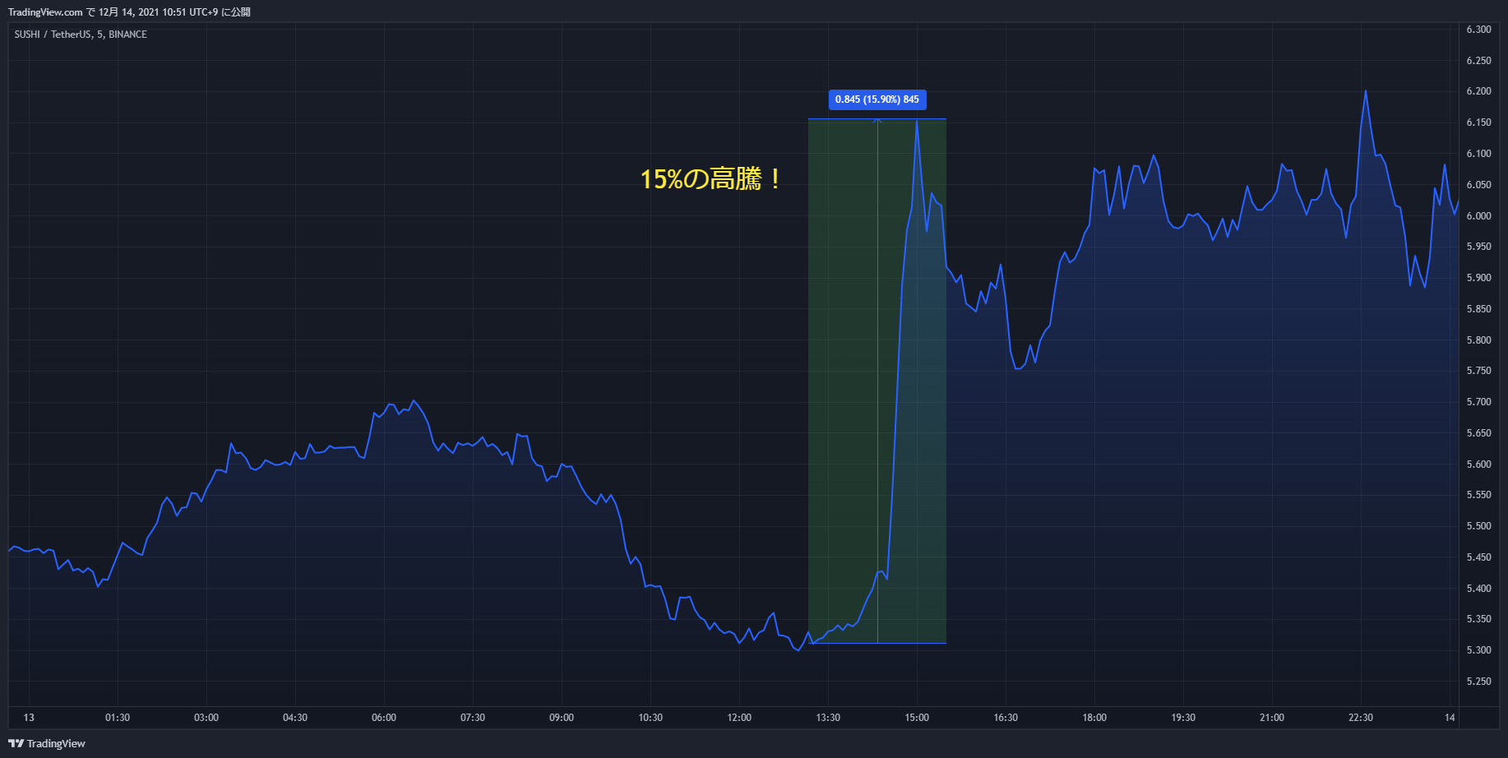The image size is (1508, 758).
Task: Click time axis label 10:30
Action: (x=650, y=718)
